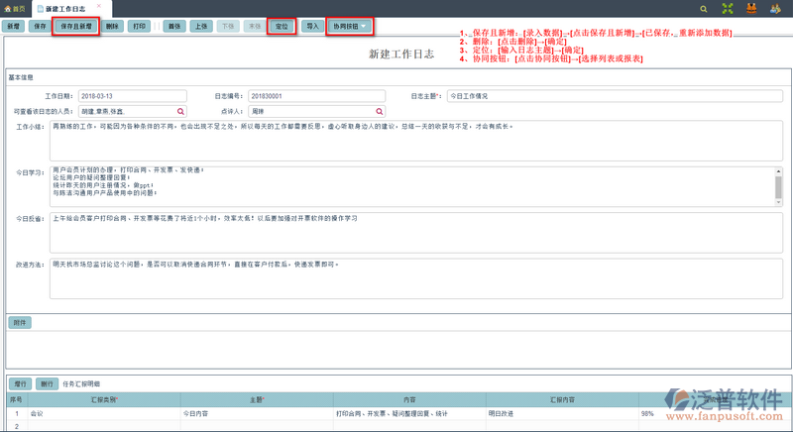
Task: Click the 日志编号 input field
Action: coord(316,96)
